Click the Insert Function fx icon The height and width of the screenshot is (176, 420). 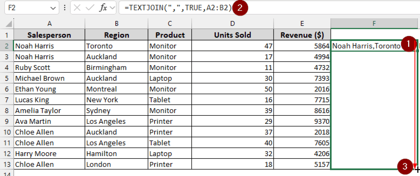click(103, 8)
